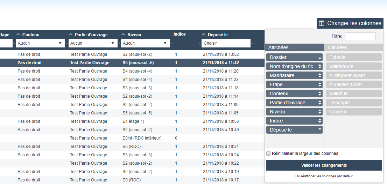This screenshot has height=187, width=387.
Task: Click the Déposé le Choisir date field
Action: pos(226,43)
